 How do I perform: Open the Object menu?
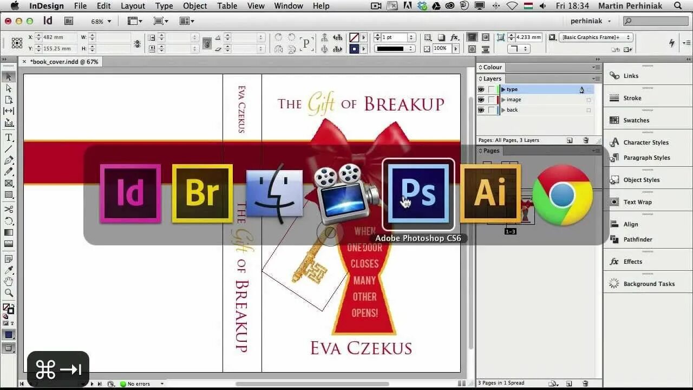click(x=195, y=6)
